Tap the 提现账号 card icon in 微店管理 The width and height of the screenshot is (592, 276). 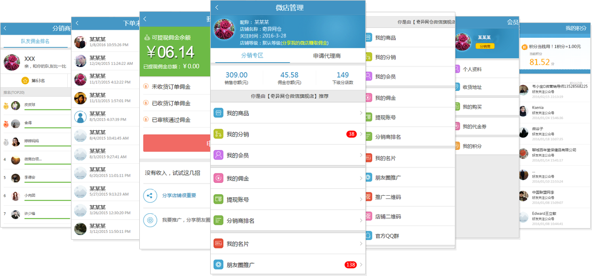pos(218,199)
